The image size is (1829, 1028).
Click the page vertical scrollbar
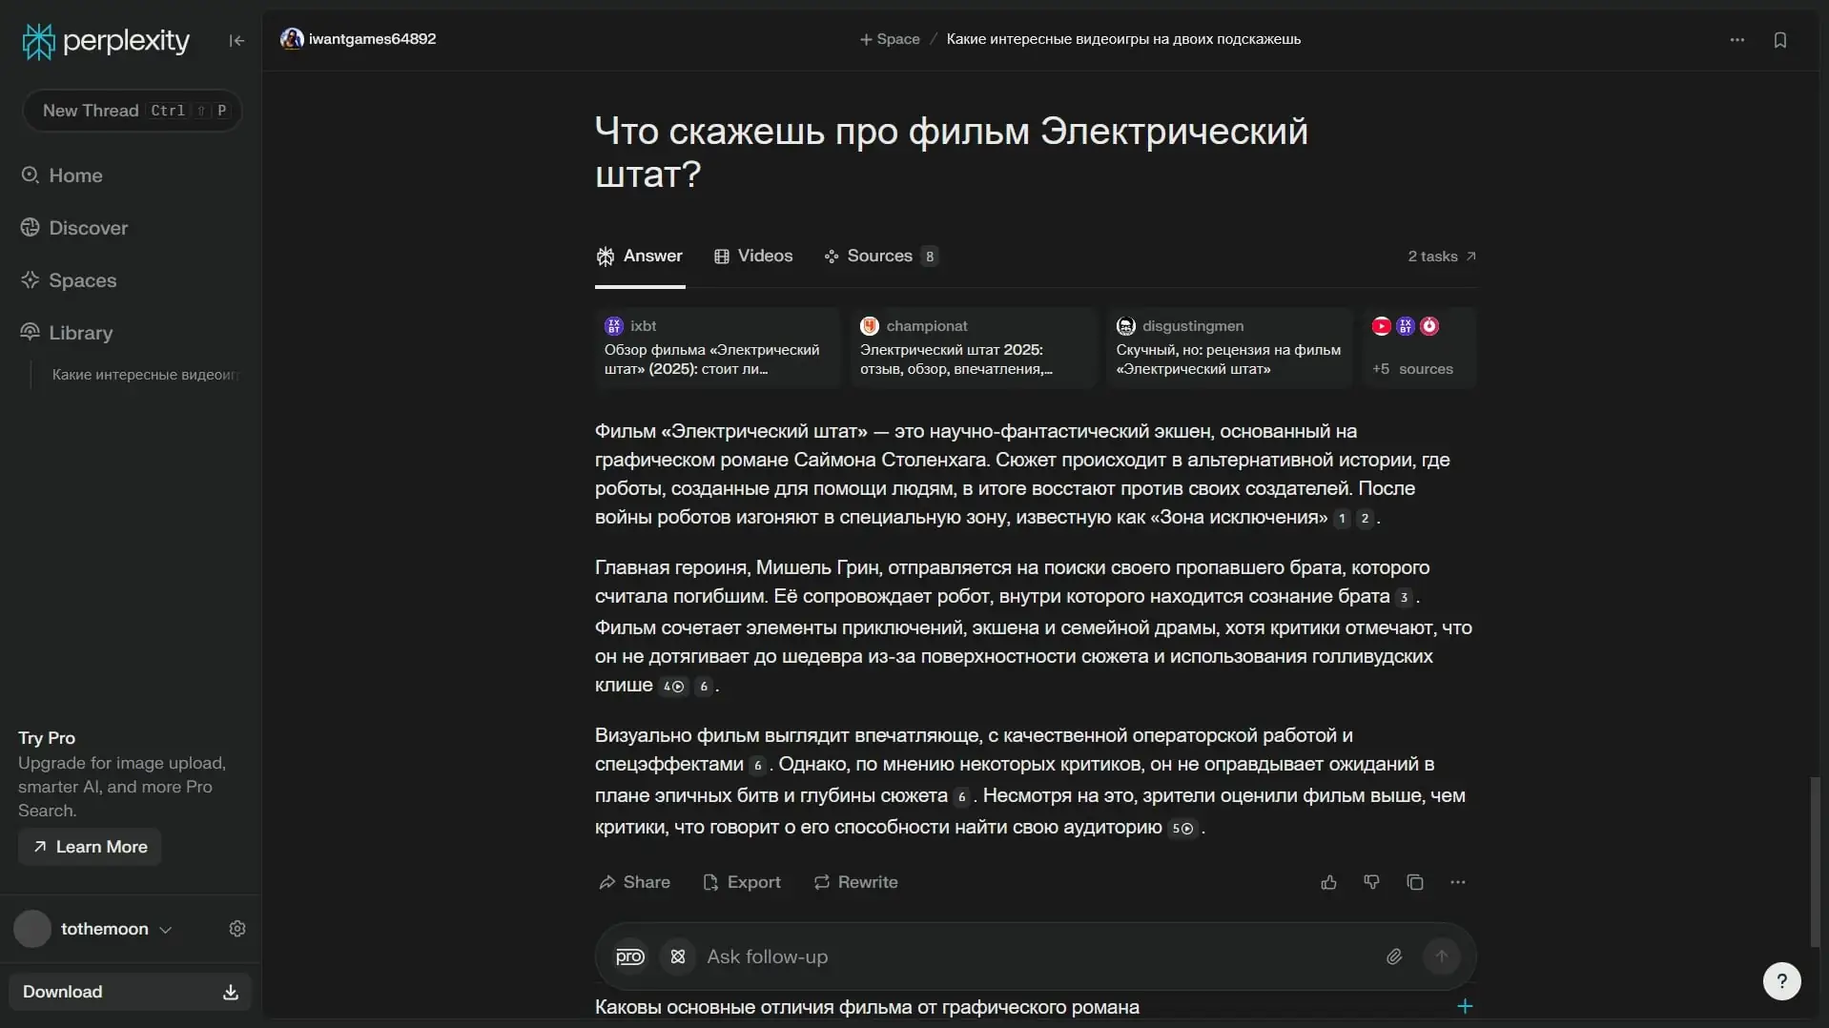point(1815,858)
